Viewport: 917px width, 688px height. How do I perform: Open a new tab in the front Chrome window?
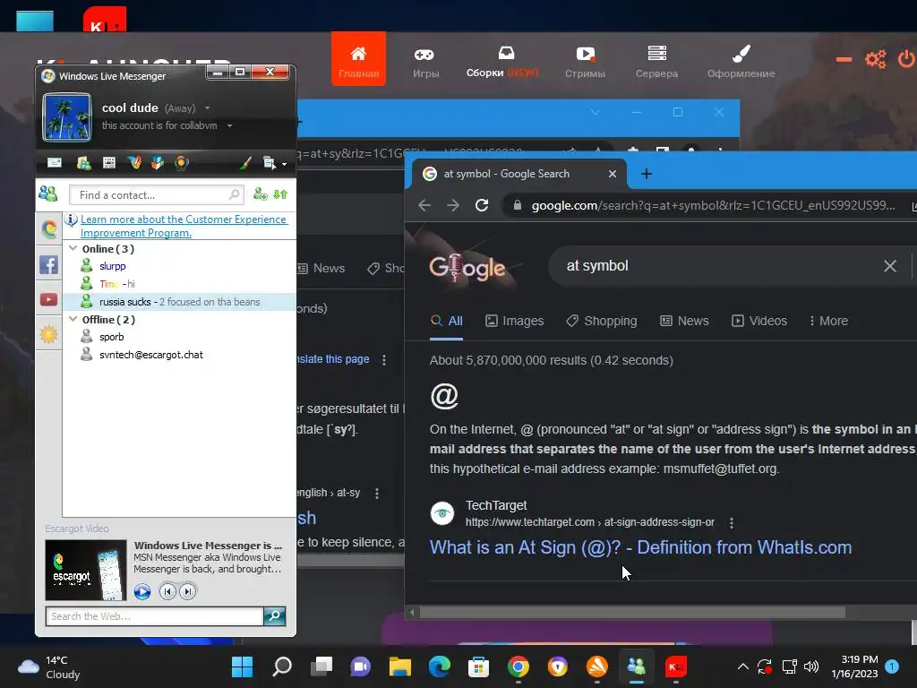(x=647, y=174)
